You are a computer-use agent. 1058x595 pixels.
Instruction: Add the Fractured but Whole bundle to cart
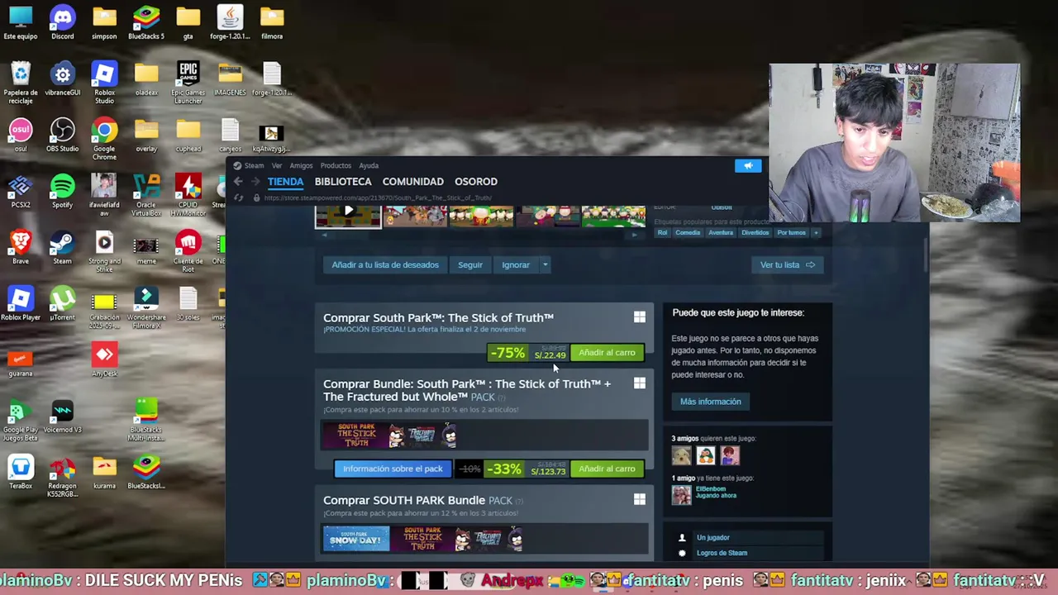point(607,469)
